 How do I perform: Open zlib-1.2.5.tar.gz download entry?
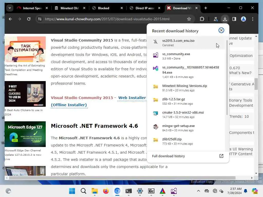click(x=186, y=101)
